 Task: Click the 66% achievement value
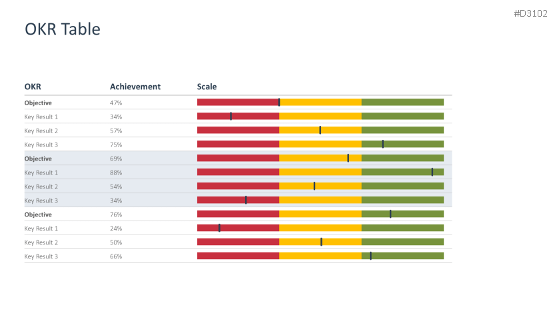coord(116,256)
